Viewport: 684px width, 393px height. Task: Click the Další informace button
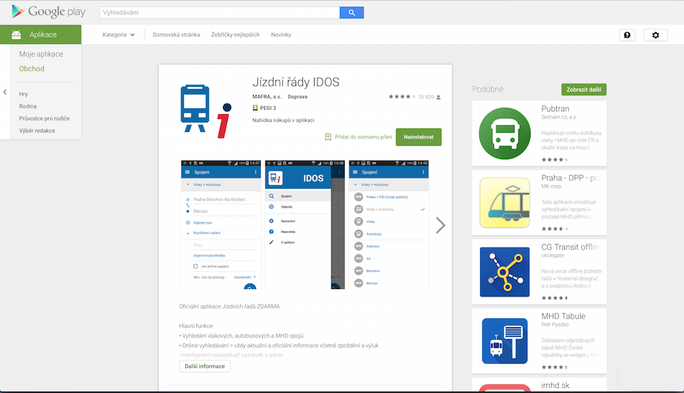[205, 366]
